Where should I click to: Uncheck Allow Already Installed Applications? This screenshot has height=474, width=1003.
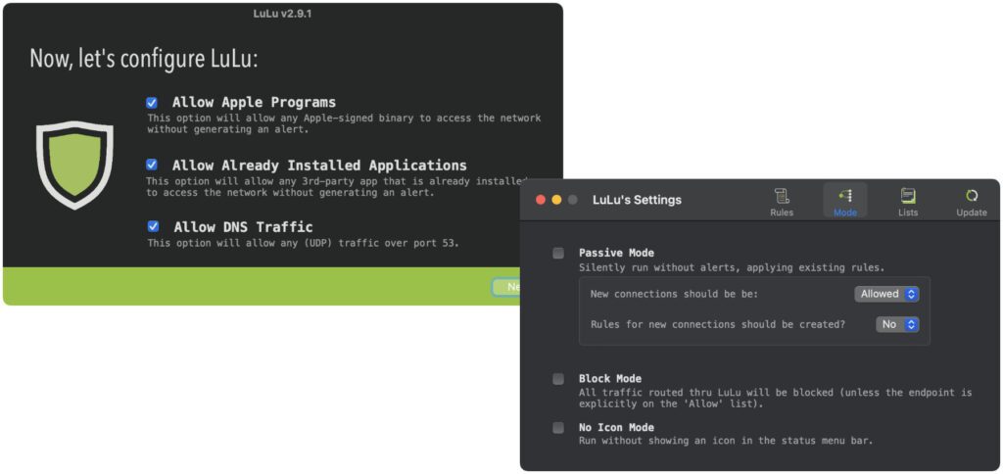pos(152,165)
